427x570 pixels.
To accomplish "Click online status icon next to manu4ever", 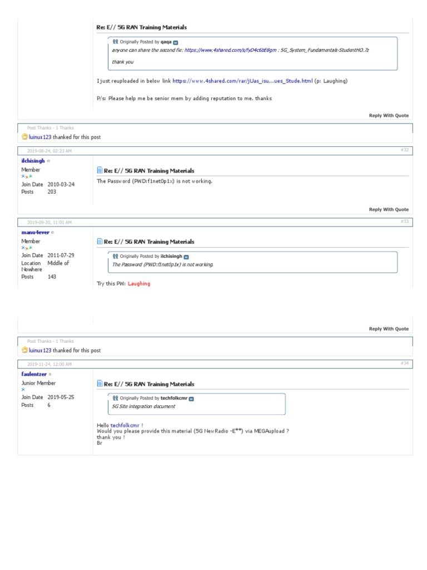I will coord(53,232).
